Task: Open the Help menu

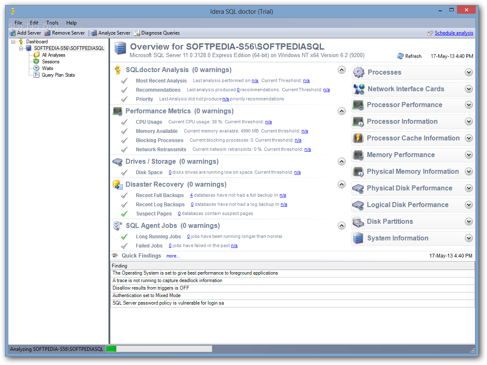Action: 71,23
